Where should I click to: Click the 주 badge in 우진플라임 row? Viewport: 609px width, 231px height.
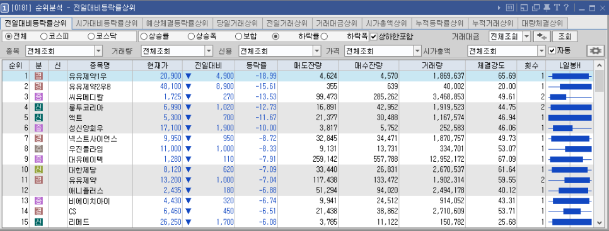[x=38, y=149]
